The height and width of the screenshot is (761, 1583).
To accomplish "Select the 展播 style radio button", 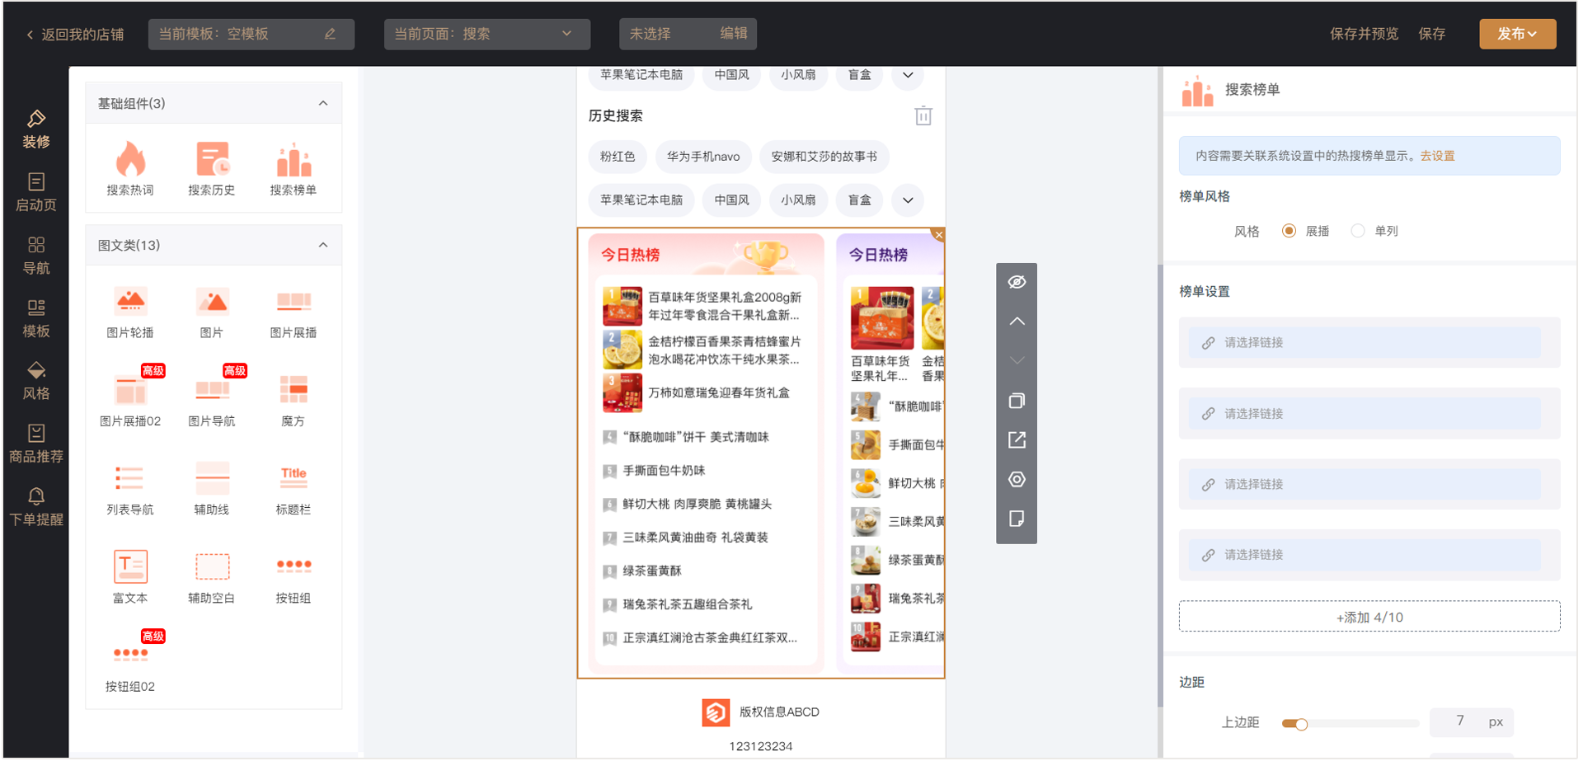I will tap(1289, 231).
